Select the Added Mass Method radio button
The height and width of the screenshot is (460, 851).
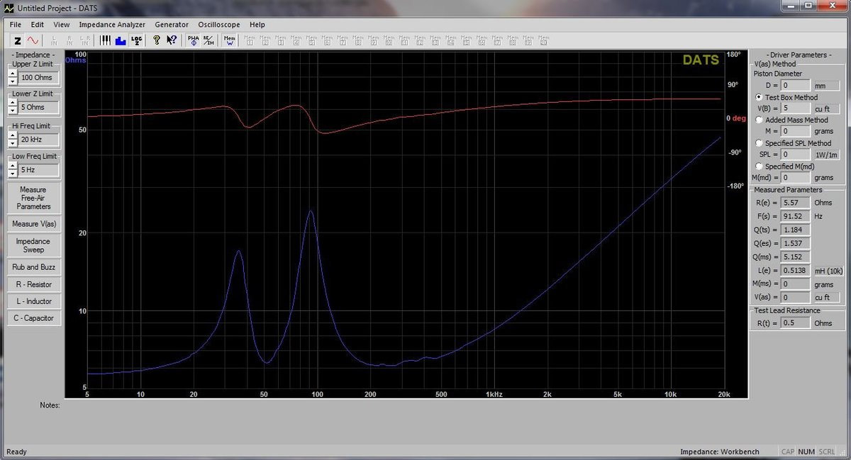tap(760, 120)
